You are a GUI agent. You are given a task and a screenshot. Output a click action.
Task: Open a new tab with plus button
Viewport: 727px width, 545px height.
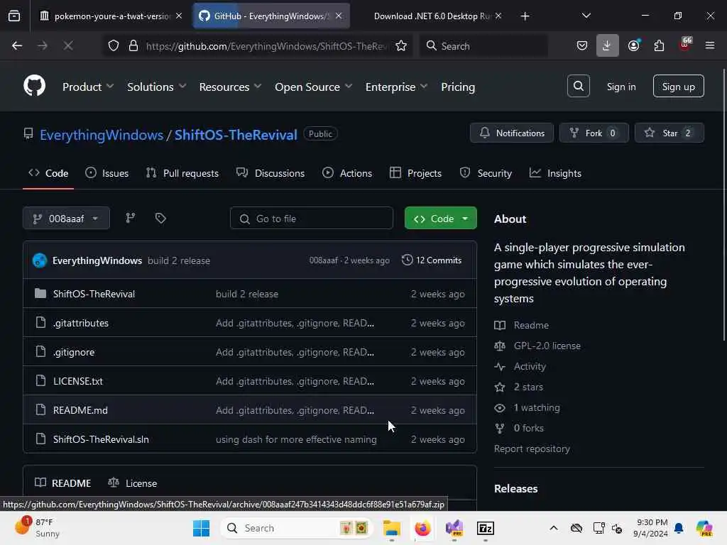tap(525, 16)
